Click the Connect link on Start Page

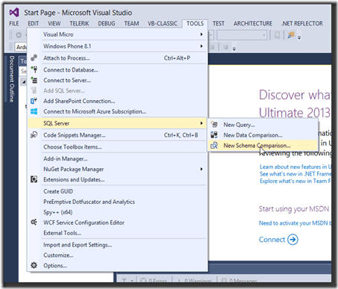[x=272, y=240]
